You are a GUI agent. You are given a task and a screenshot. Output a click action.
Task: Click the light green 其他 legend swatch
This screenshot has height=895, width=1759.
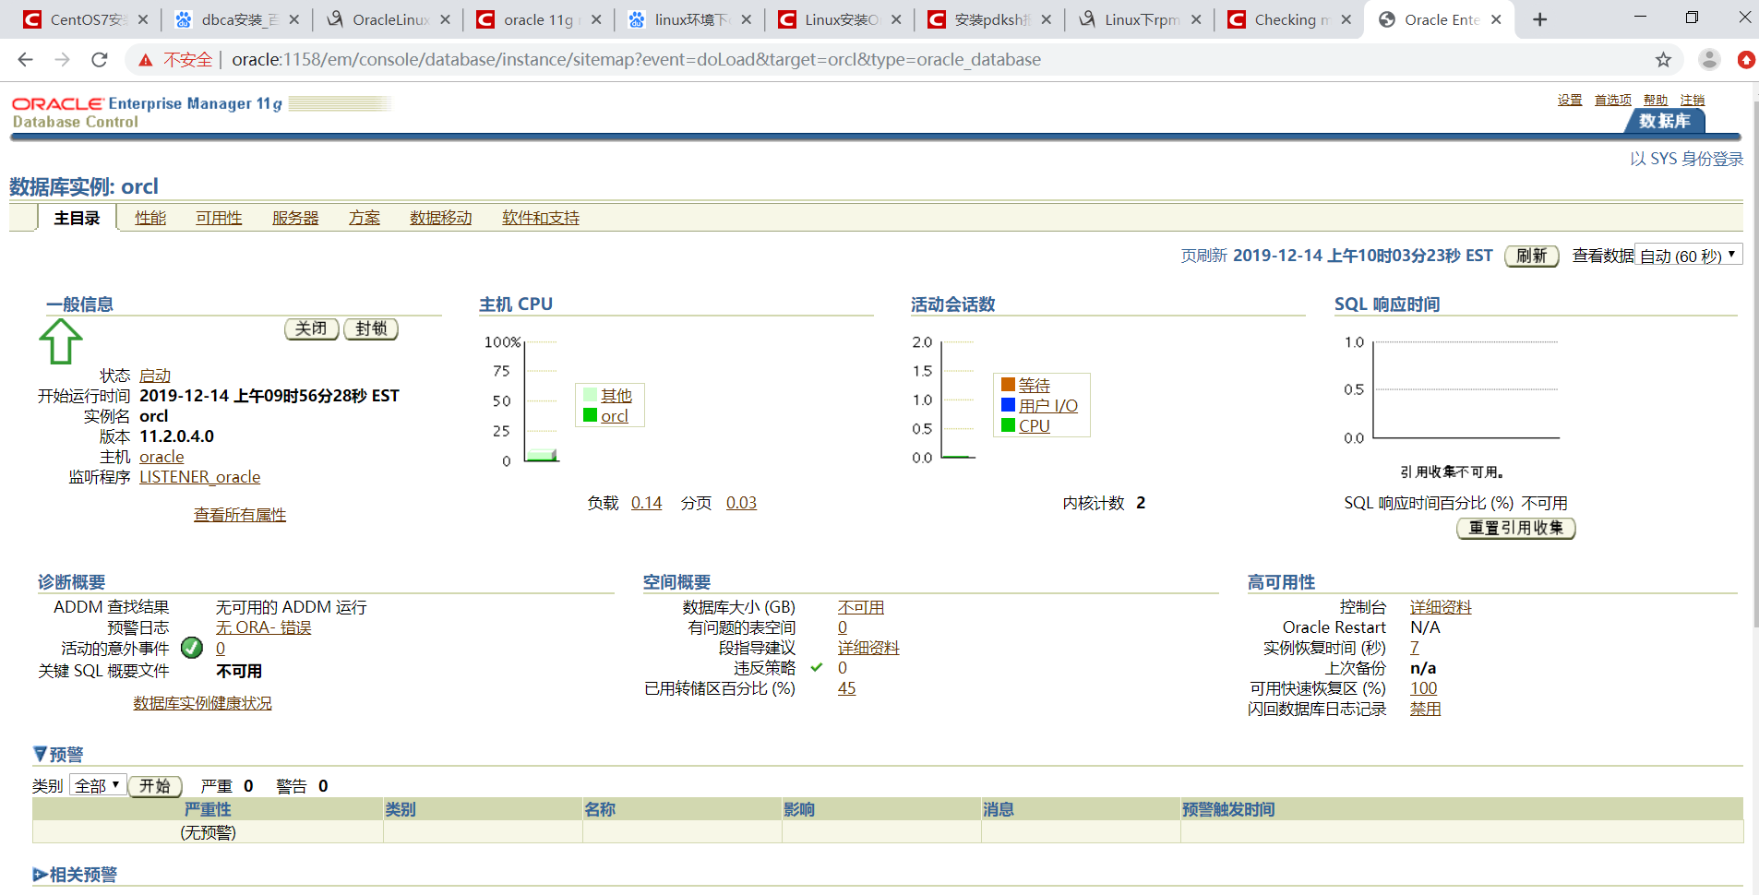tap(590, 395)
